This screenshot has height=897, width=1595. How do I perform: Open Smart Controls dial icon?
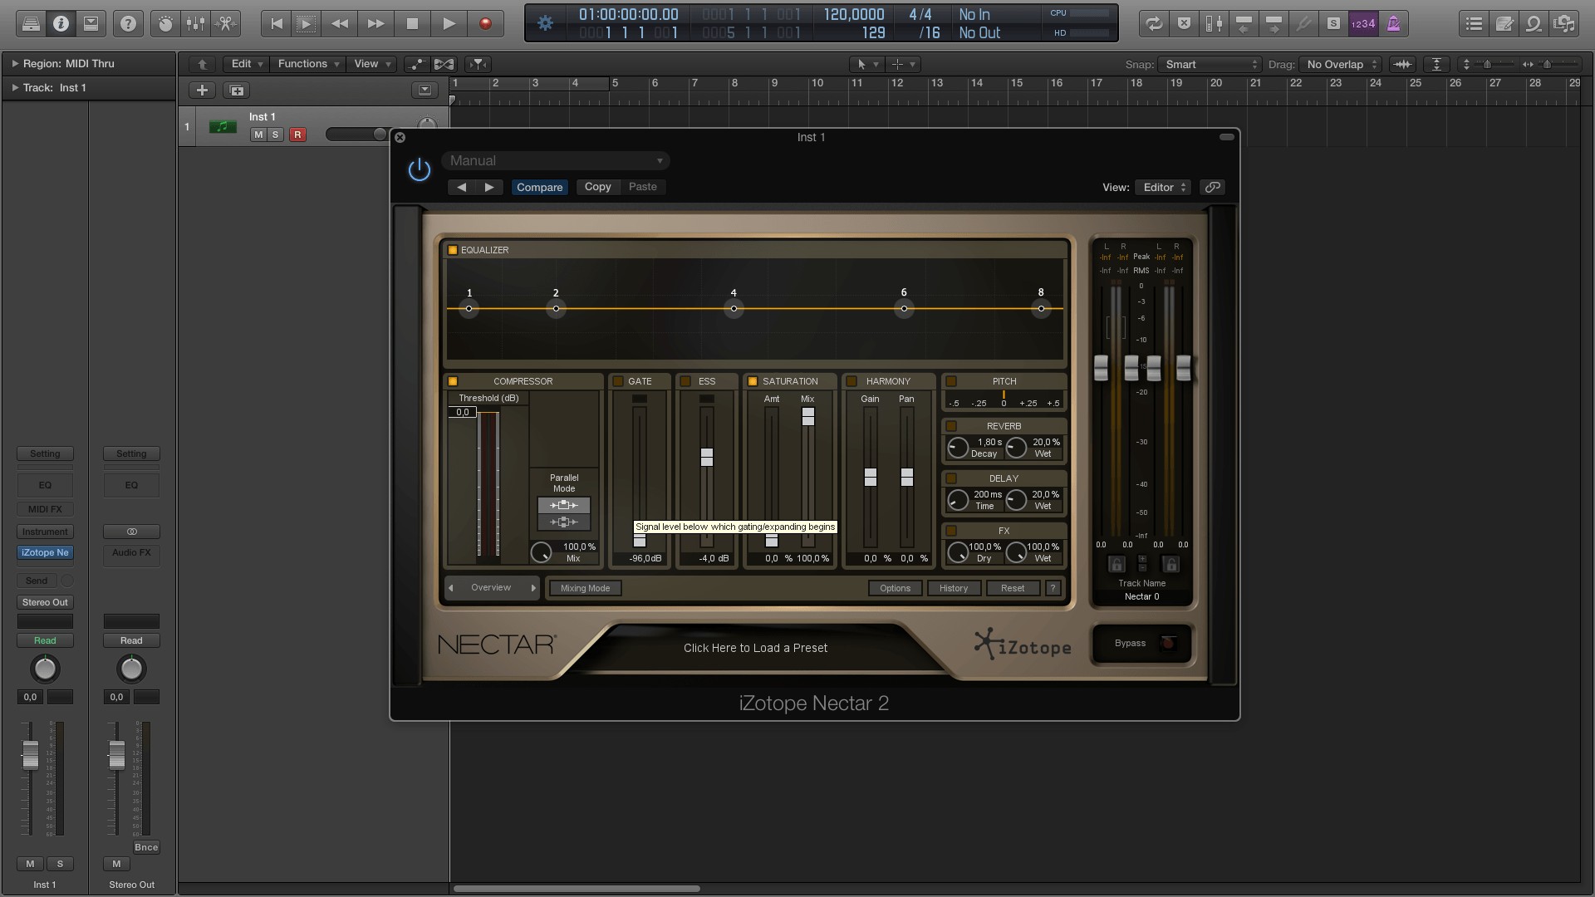click(x=165, y=24)
